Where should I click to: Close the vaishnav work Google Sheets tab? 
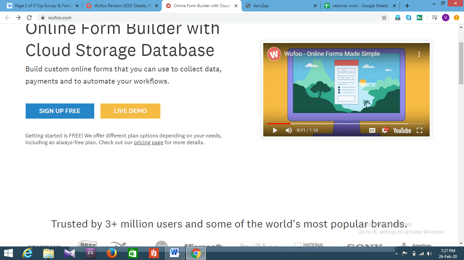[x=394, y=6]
